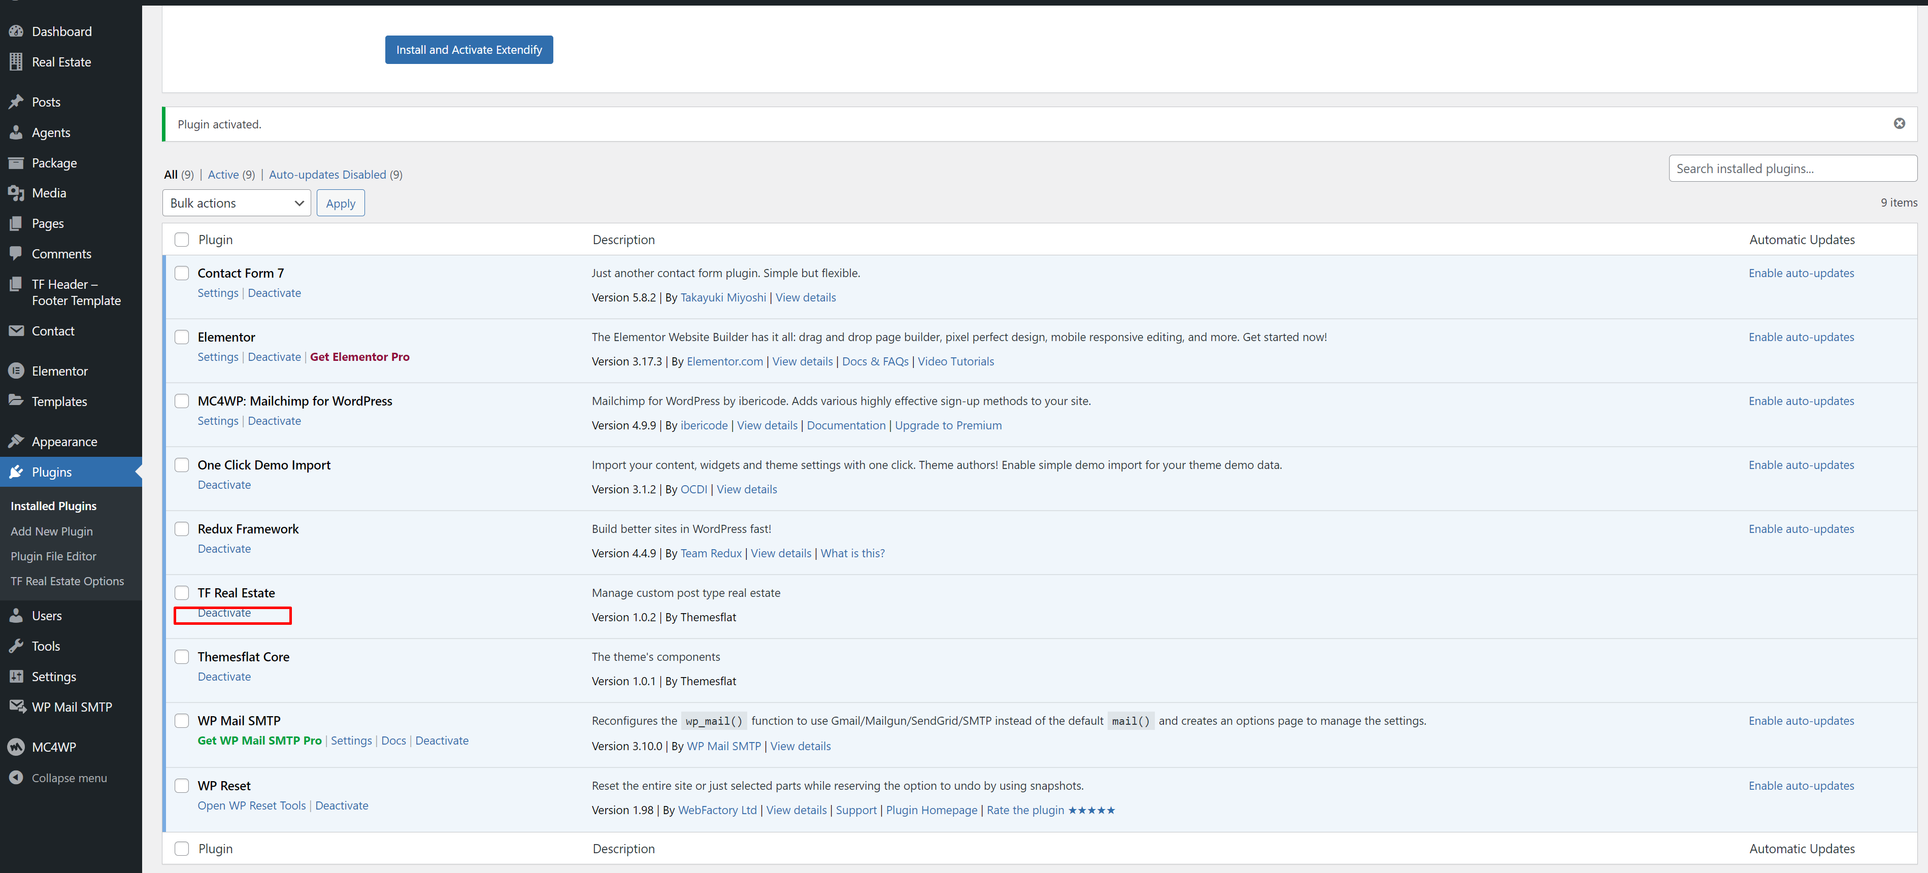The width and height of the screenshot is (1928, 873).
Task: Focus the Search installed plugins field
Action: click(x=1792, y=169)
